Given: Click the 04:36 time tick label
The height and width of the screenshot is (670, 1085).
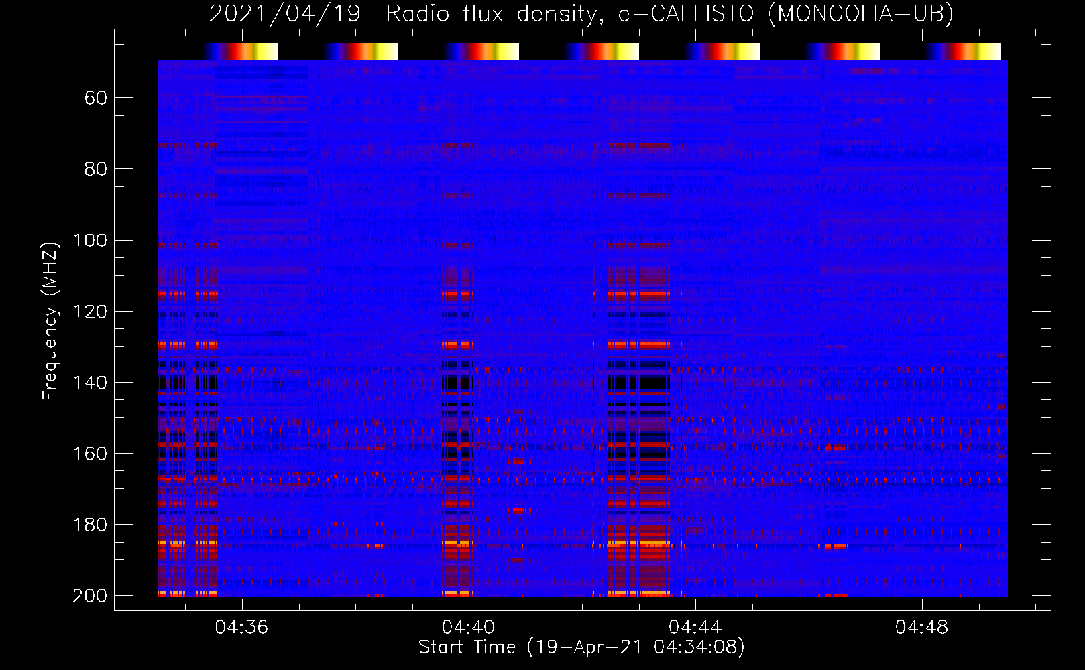Looking at the screenshot, I should coord(241,627).
